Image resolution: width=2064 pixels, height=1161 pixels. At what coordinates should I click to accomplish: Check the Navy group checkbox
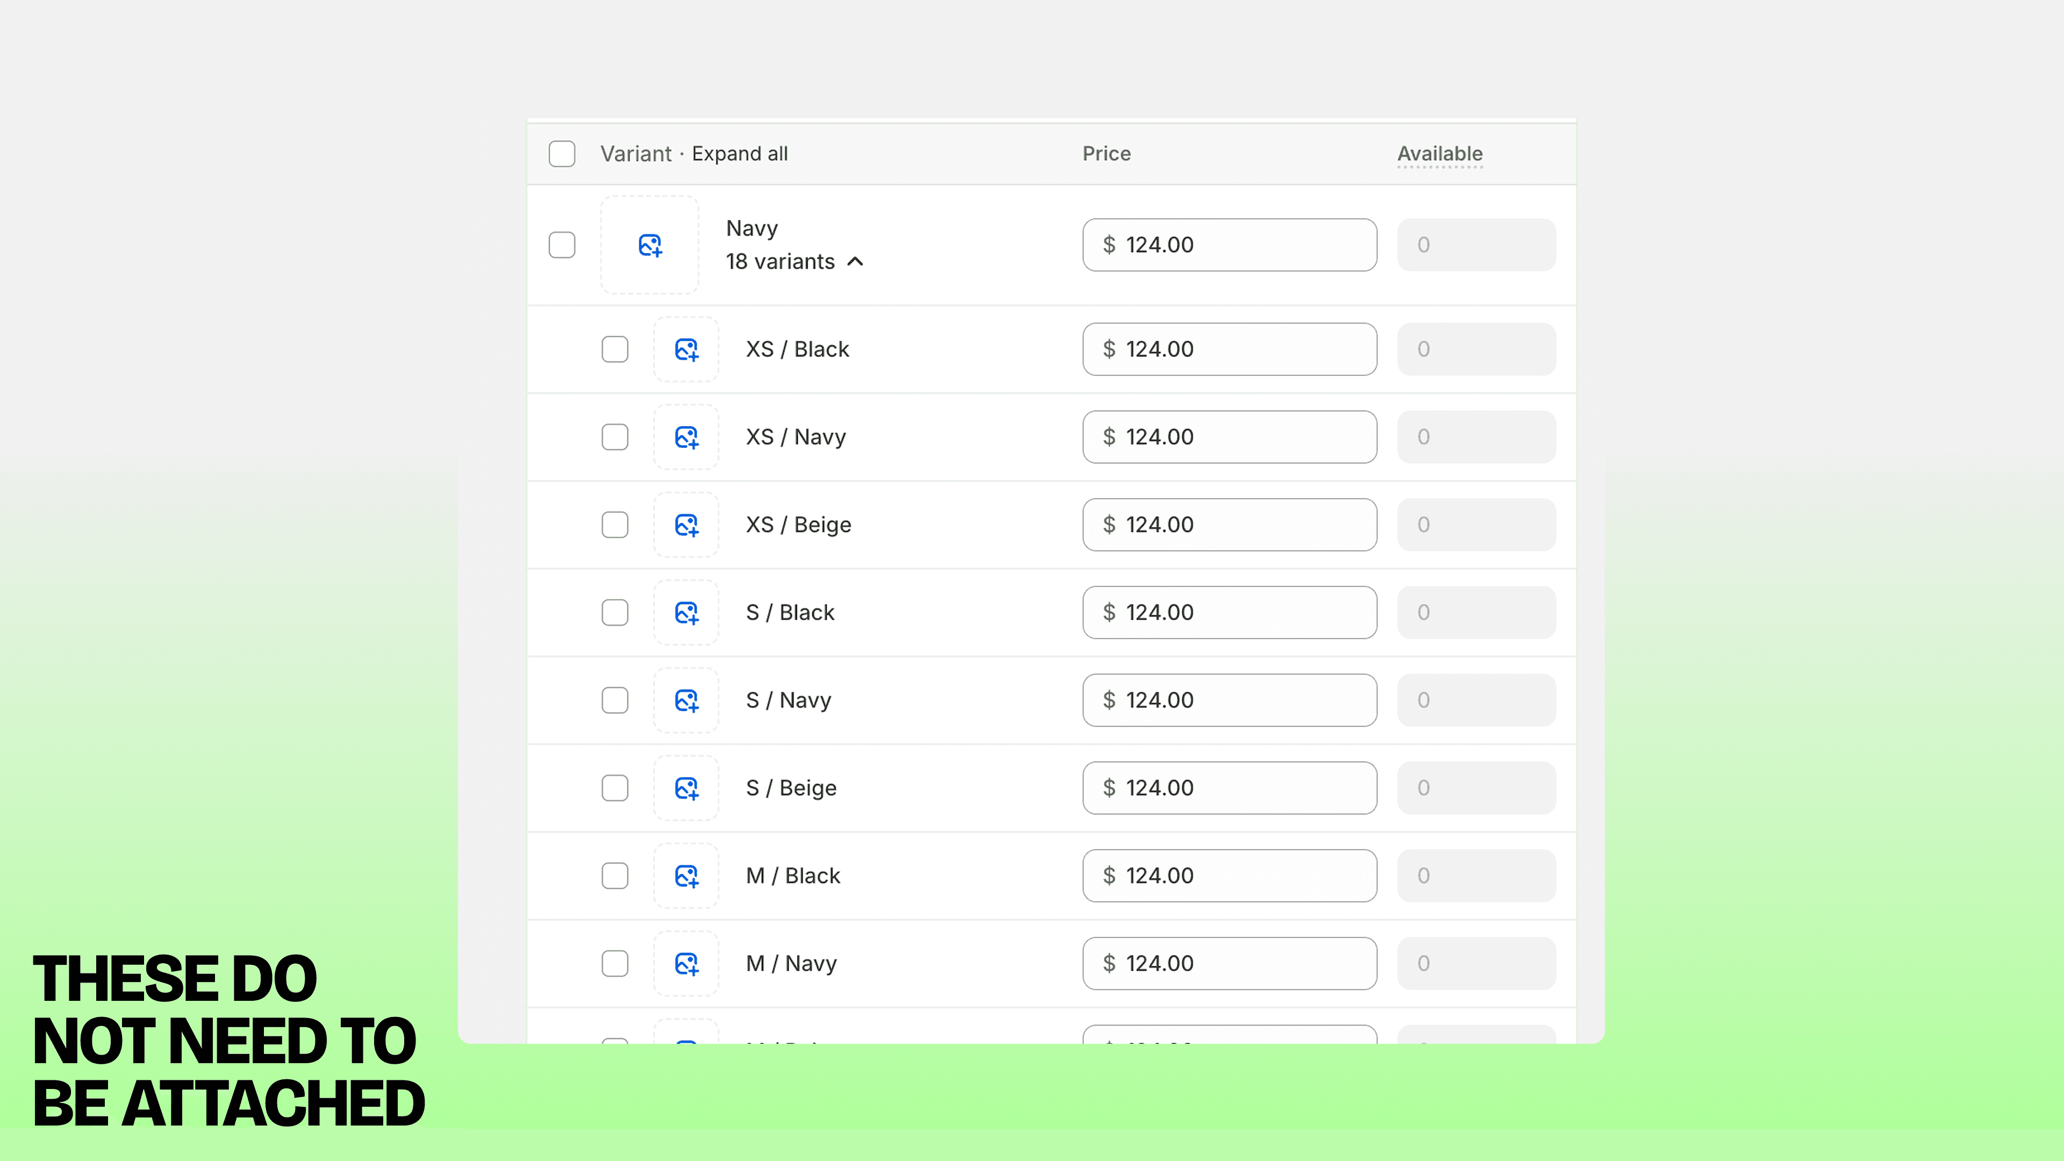point(562,245)
